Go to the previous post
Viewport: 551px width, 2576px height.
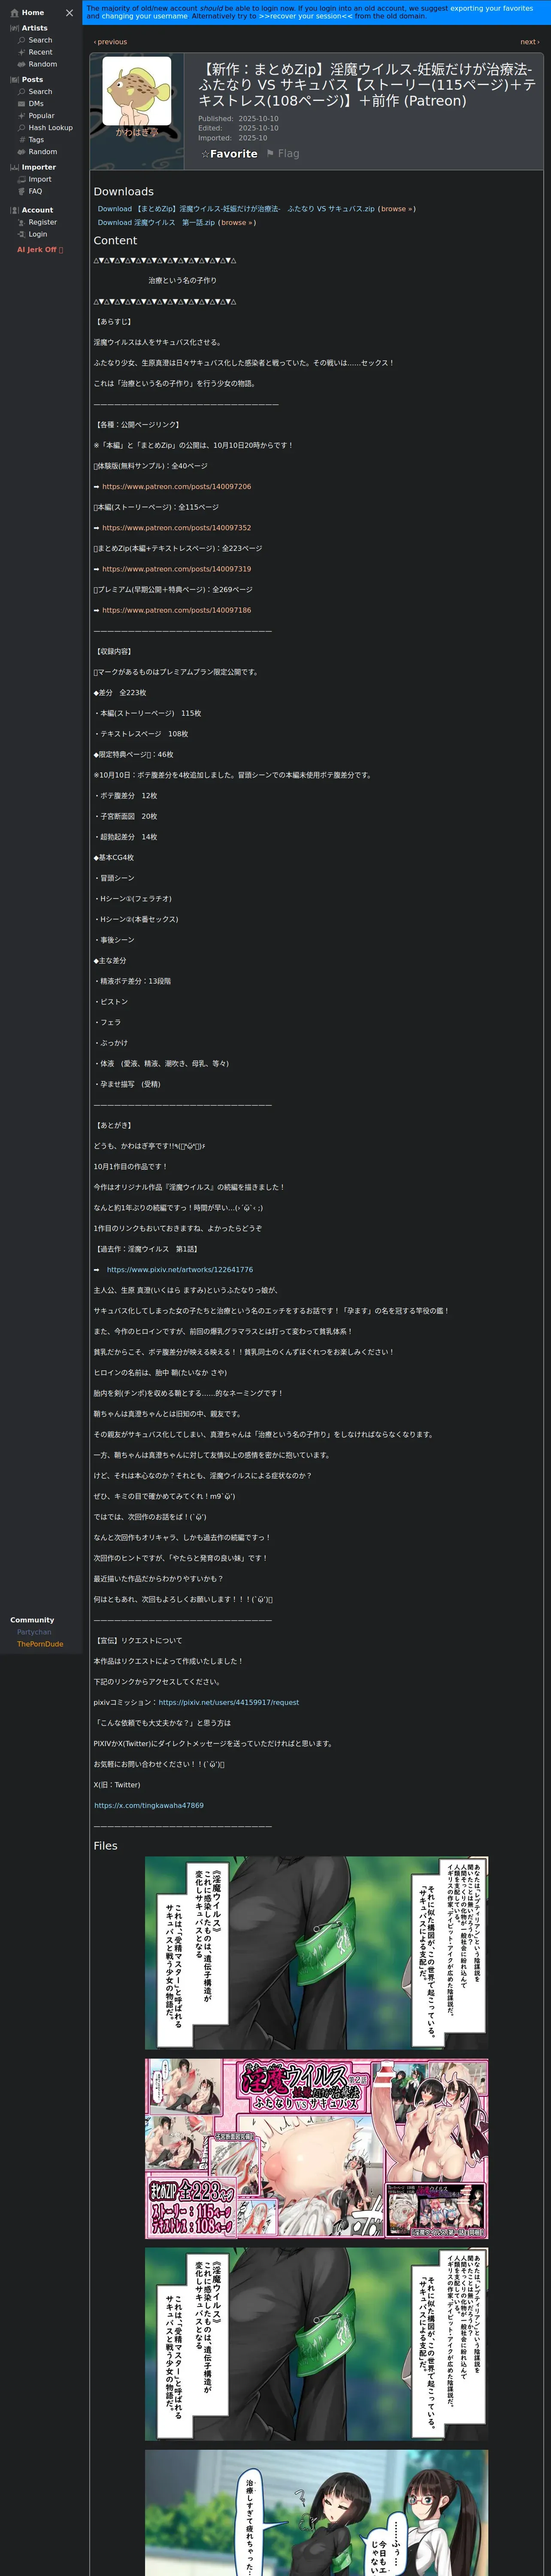[110, 42]
